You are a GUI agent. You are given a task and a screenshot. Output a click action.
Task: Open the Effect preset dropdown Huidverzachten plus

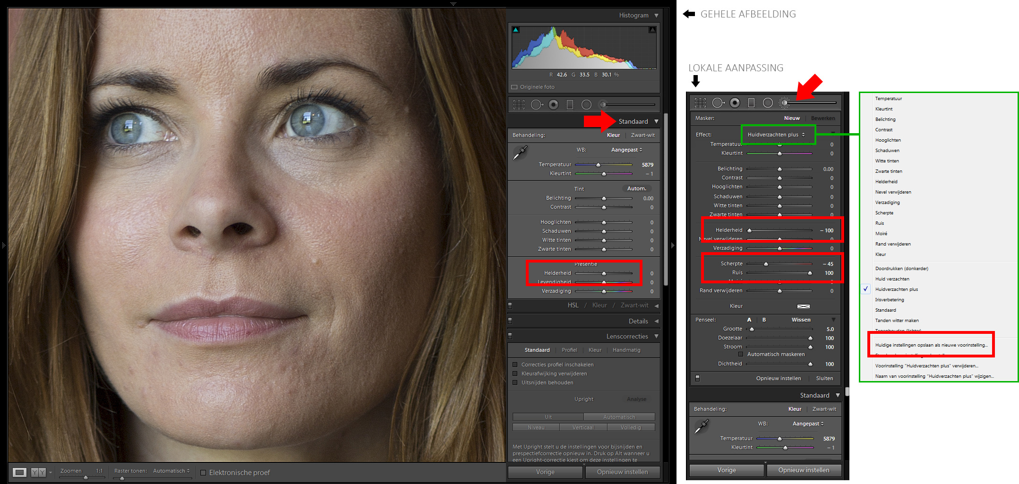[x=776, y=135]
